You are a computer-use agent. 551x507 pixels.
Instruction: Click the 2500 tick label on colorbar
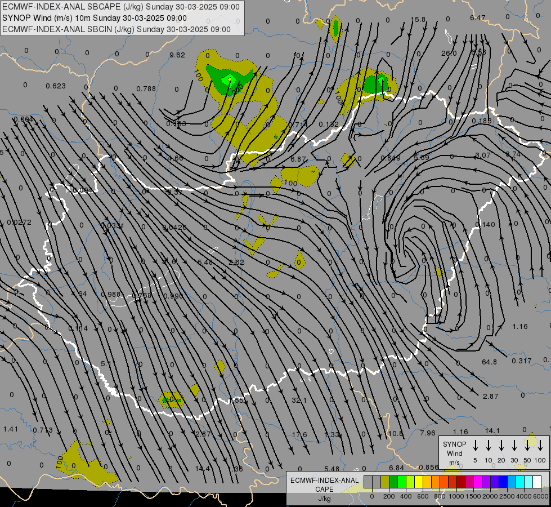pyautogui.click(x=507, y=496)
